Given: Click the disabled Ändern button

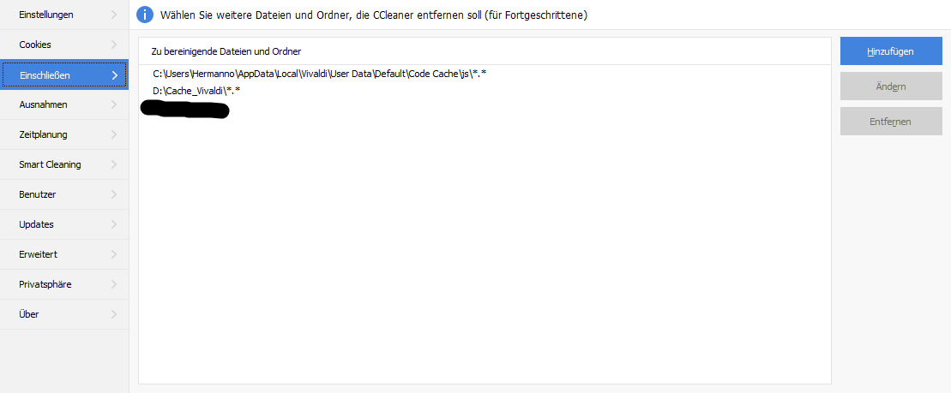Looking at the screenshot, I should pyautogui.click(x=891, y=86).
